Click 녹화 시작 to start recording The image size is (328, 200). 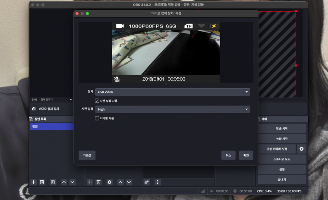pyautogui.click(x=282, y=138)
